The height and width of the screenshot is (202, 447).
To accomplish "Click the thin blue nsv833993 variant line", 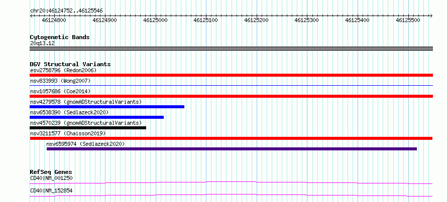I will pyautogui.click(x=231, y=85).
